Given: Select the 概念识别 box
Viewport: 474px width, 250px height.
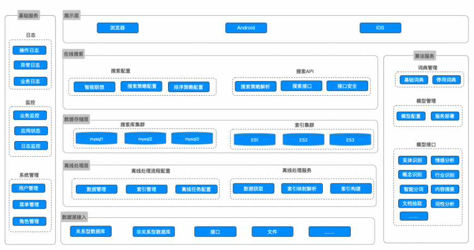Looking at the screenshot, I should click(x=412, y=174).
